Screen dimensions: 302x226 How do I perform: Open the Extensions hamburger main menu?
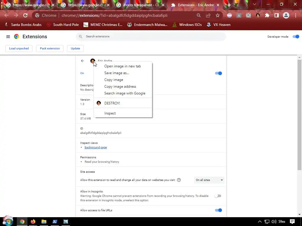pyautogui.click(x=8, y=36)
